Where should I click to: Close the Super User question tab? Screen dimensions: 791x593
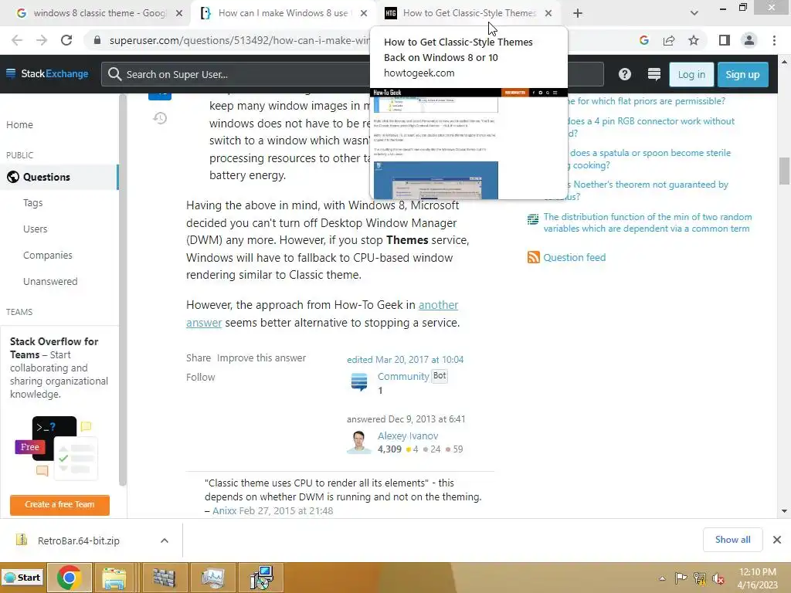click(x=364, y=13)
